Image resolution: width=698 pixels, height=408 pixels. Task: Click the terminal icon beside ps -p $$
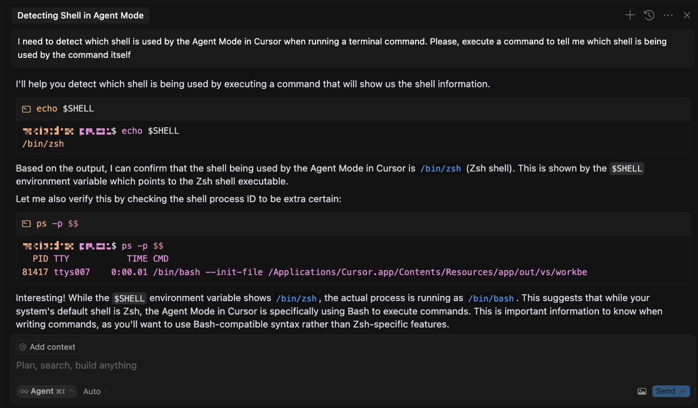pos(26,224)
